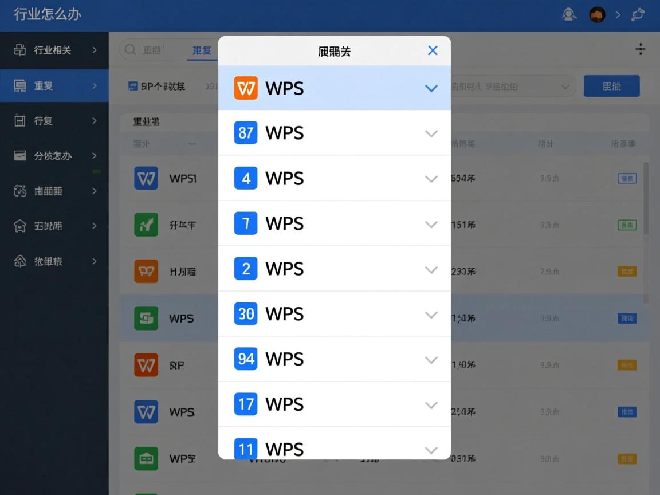Expand the WPS entry numbered 30
The image size is (660, 495).
coord(431,314)
